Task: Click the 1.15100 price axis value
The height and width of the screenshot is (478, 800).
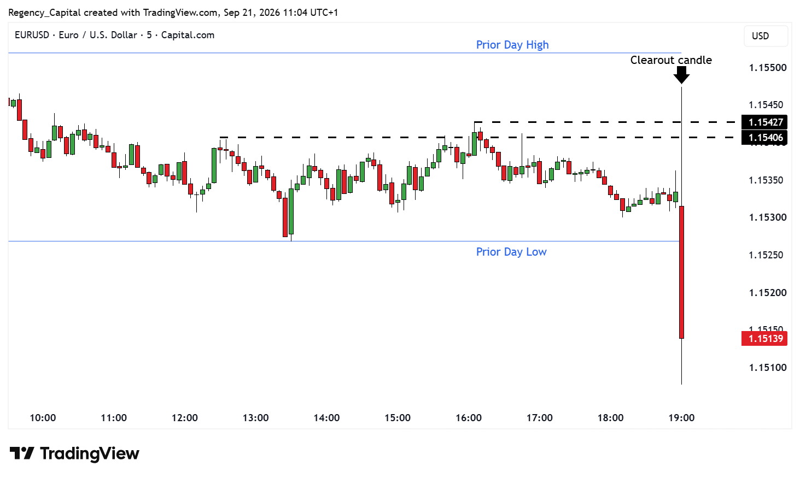Action: coord(768,368)
